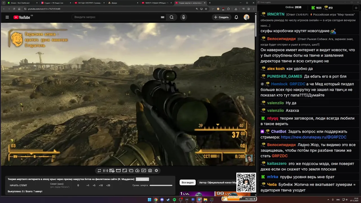Click the username IRNCRTN in chat
Image resolution: width=361 pixels, height=203 pixels.
pyautogui.click(x=276, y=14)
